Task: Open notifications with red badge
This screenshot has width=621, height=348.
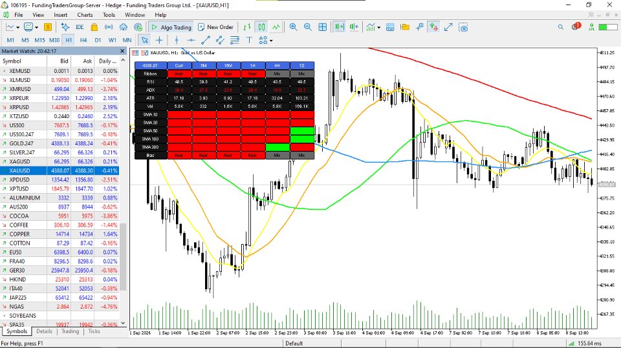Action: pos(576,26)
